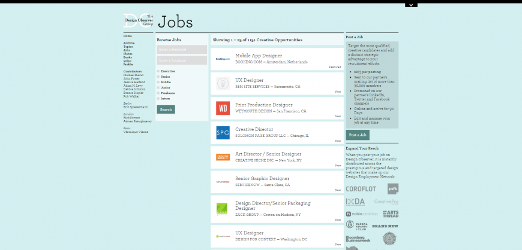Check the Freelance checkbox
Screen dimensions: 522x250
158,93
